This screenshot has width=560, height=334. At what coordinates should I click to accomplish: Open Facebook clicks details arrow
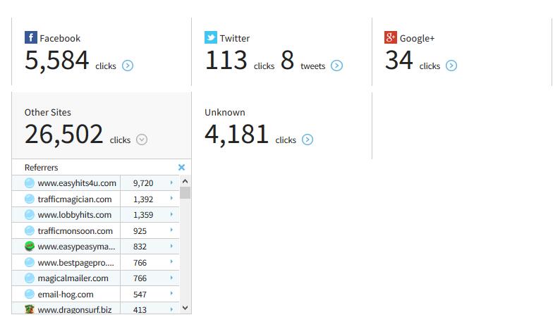click(x=128, y=66)
